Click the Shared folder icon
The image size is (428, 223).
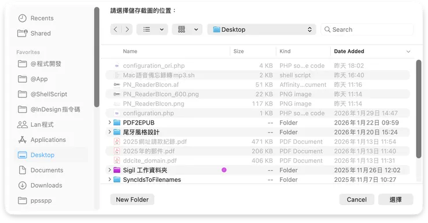23,34
